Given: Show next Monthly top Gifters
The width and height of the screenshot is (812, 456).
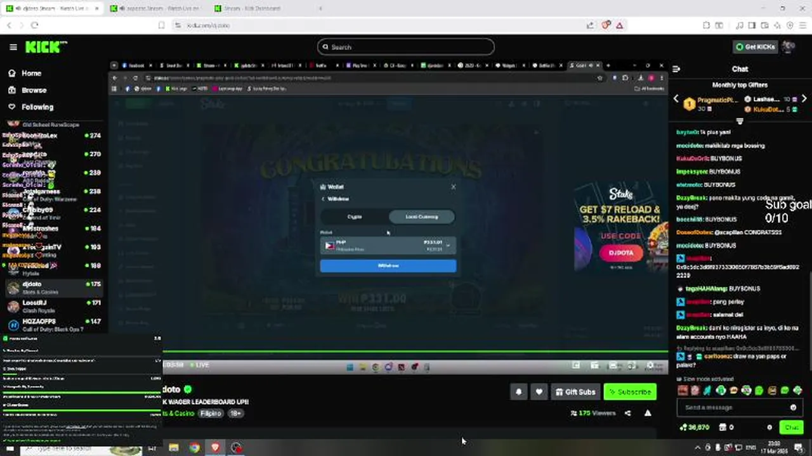Looking at the screenshot, I should (x=804, y=99).
